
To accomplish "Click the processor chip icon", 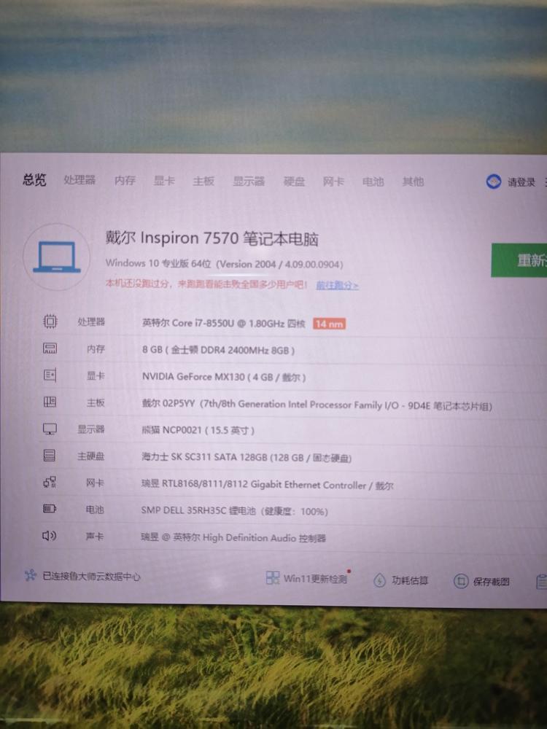I will point(50,321).
